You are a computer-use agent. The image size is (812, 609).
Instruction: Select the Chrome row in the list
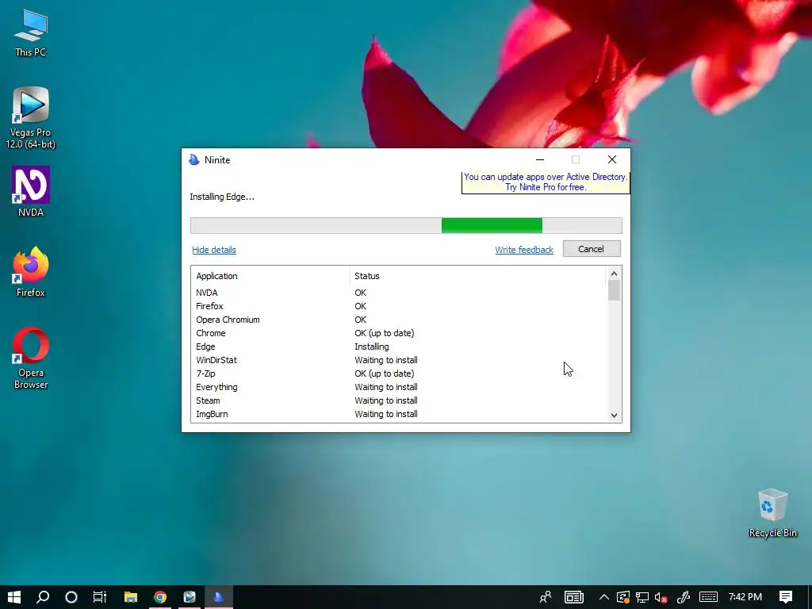399,333
